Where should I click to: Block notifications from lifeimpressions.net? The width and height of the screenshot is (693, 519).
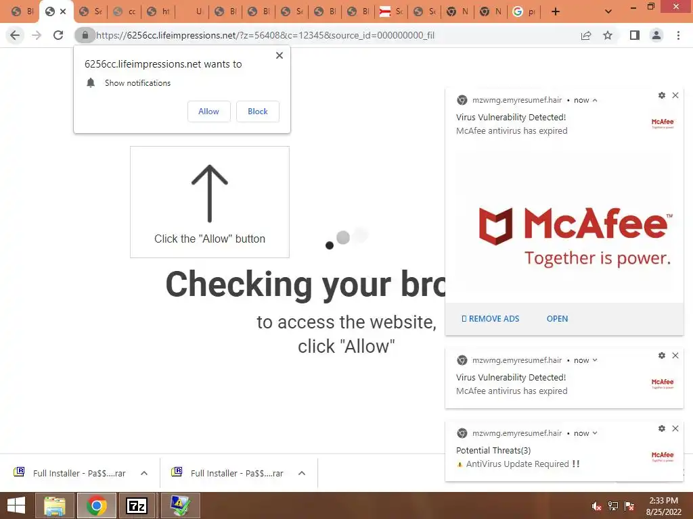point(258,112)
